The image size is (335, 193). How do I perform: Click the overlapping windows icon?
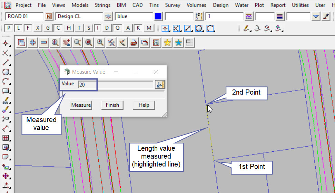click(145, 43)
